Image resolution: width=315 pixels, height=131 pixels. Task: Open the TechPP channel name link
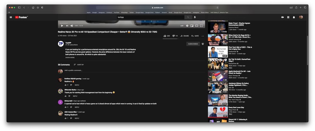(x=68, y=43)
